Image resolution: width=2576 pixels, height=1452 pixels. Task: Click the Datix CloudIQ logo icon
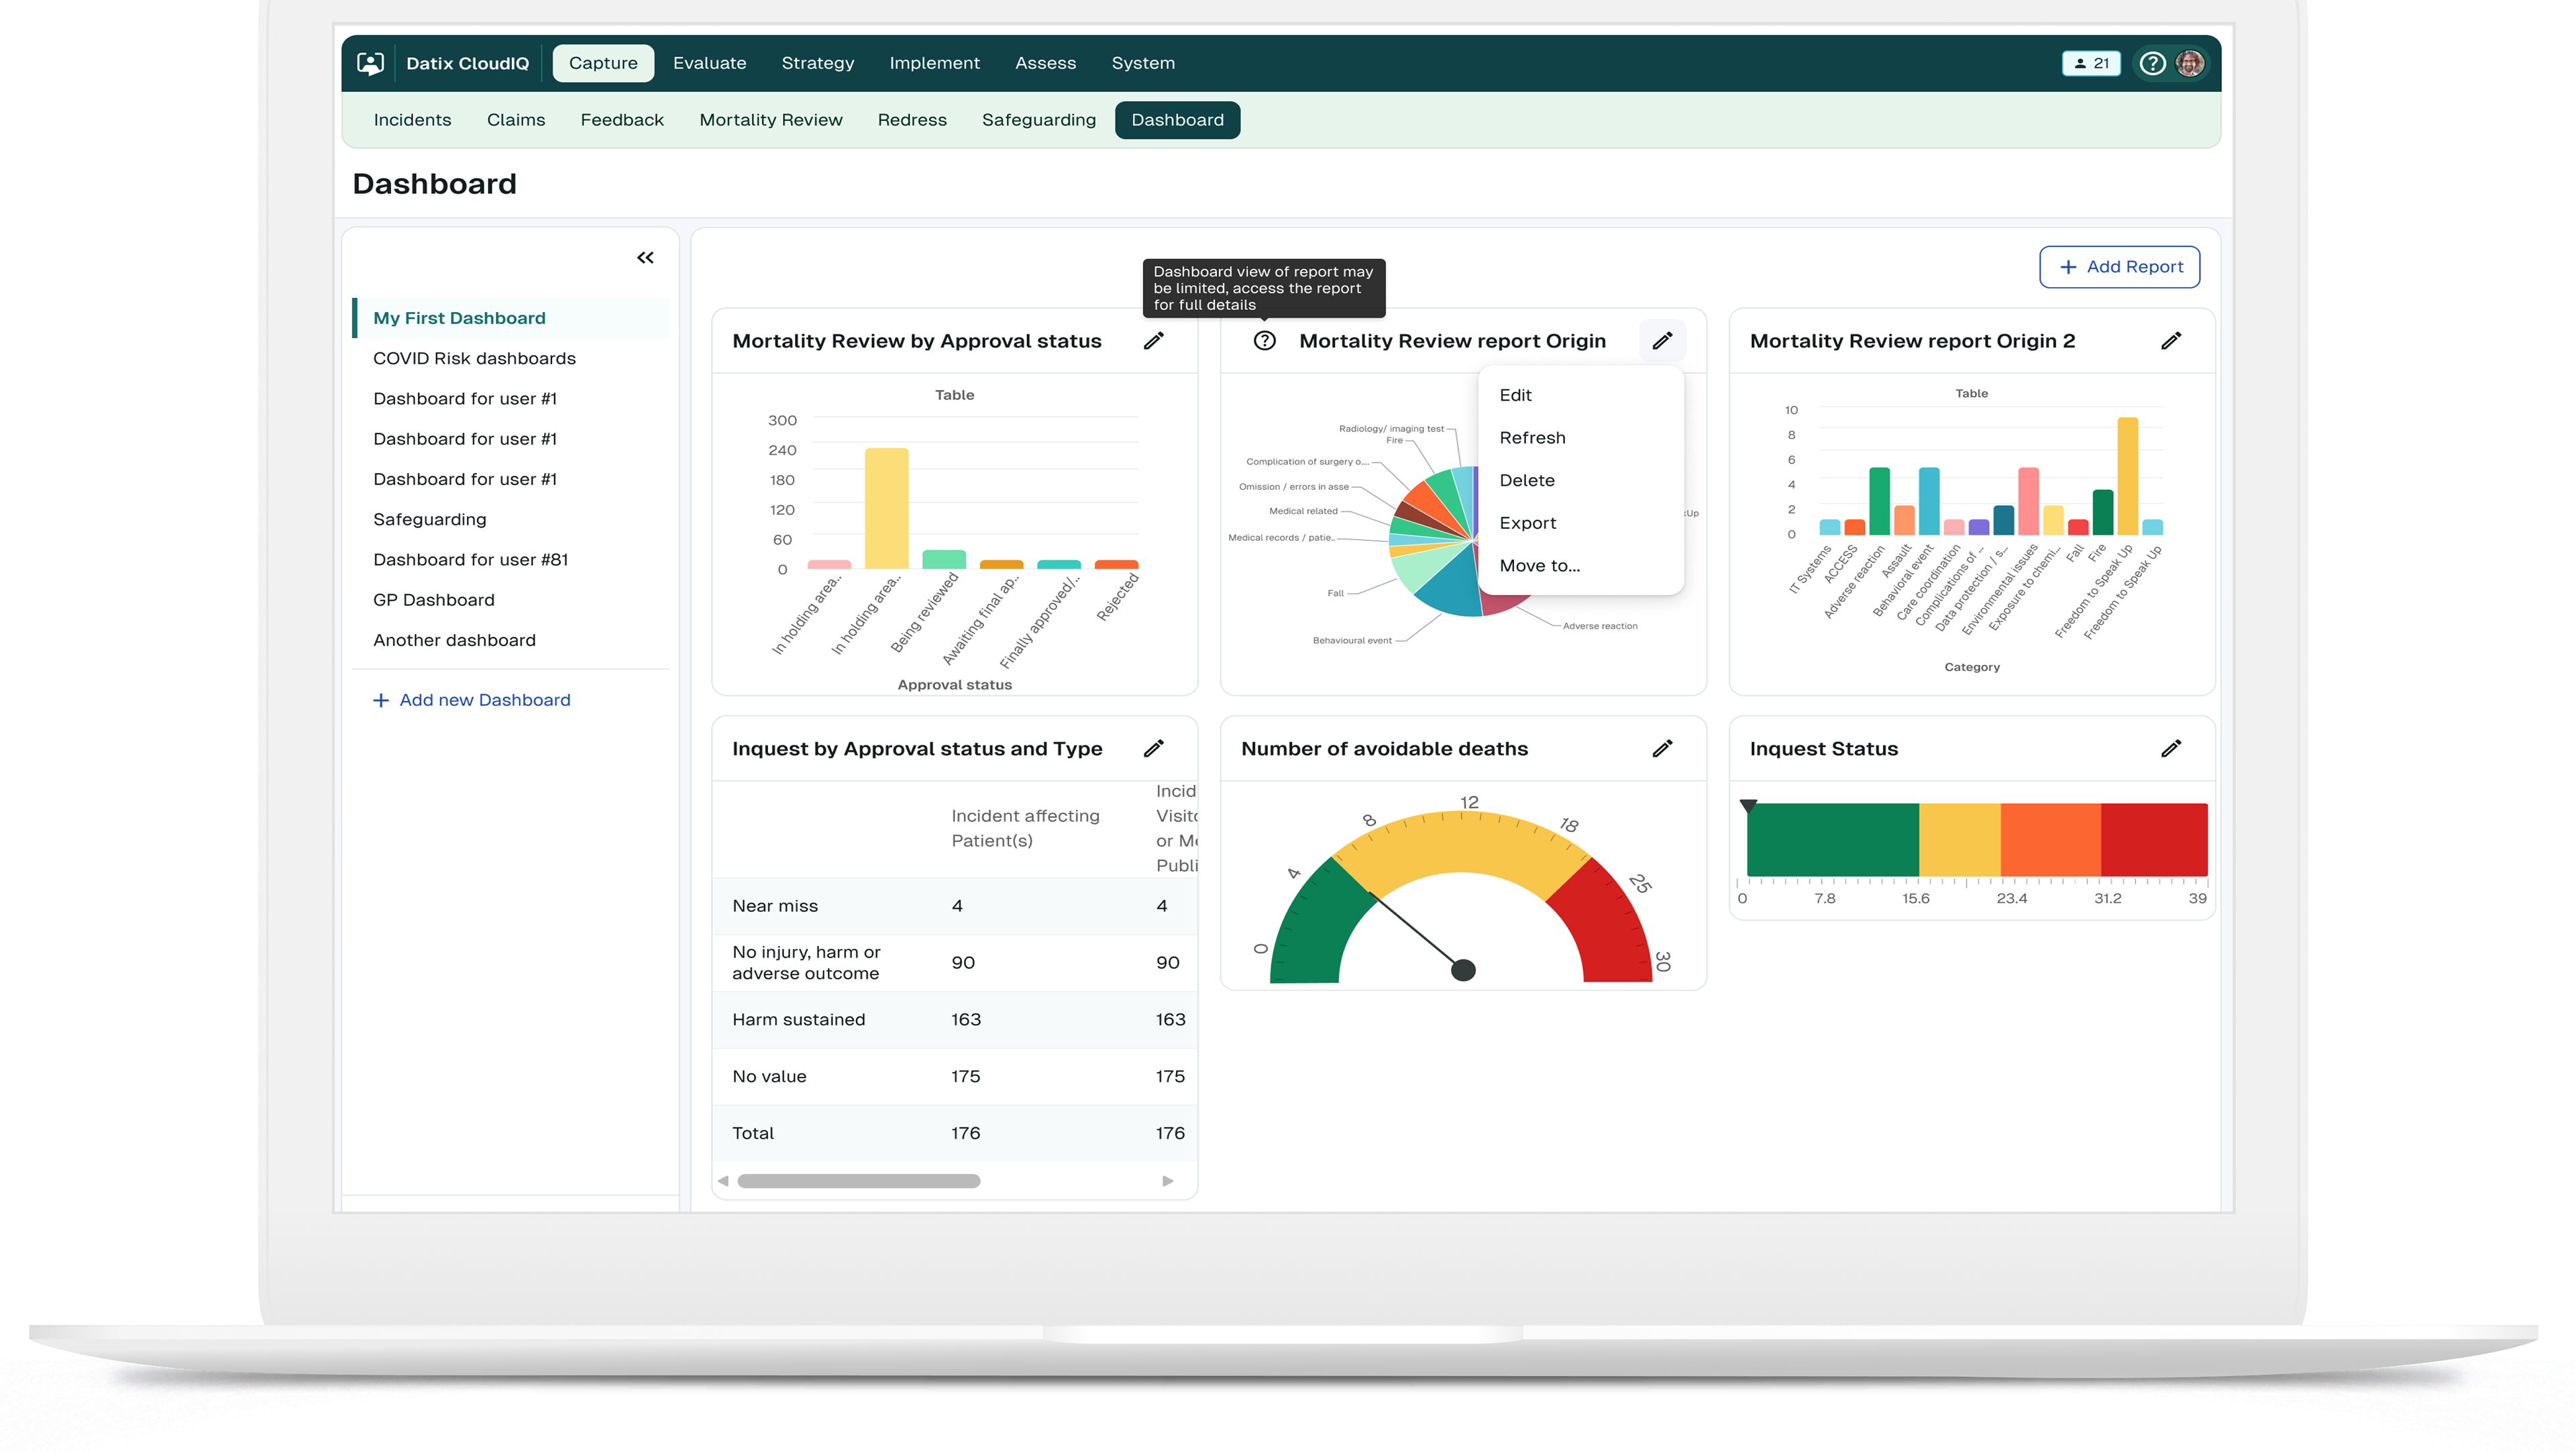370,63
